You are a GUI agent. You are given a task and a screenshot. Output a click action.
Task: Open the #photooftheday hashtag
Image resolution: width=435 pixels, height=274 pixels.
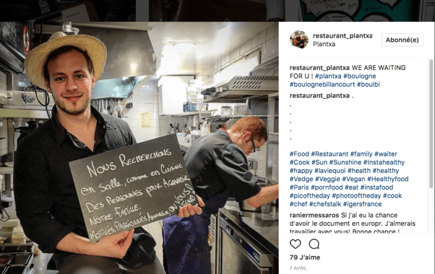[356, 195]
